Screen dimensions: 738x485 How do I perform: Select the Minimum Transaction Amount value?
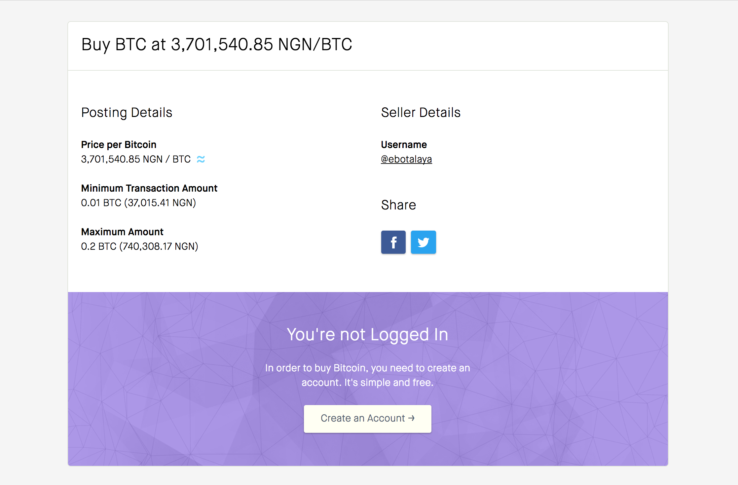pyautogui.click(x=138, y=203)
